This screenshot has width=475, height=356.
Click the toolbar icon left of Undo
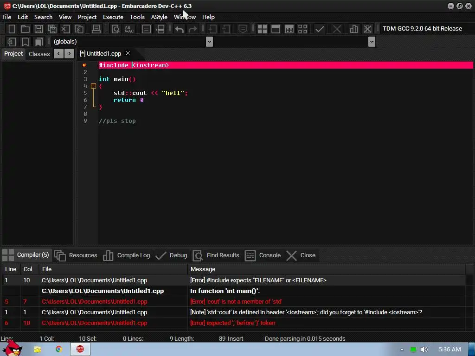tap(160, 29)
